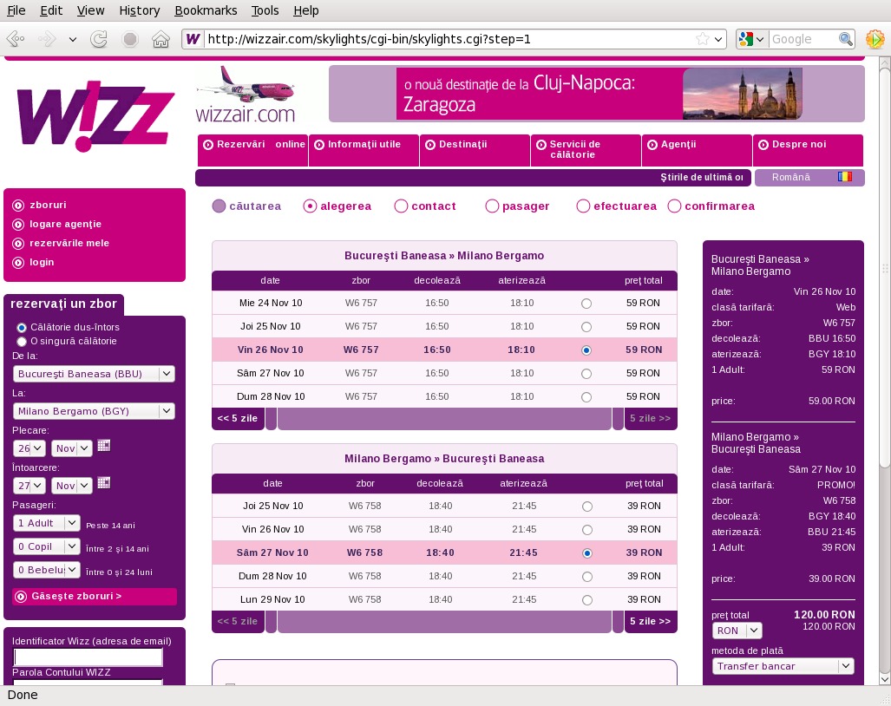891x706 pixels.
Task: Open the address bar URL history dropdown
Action: 719,39
